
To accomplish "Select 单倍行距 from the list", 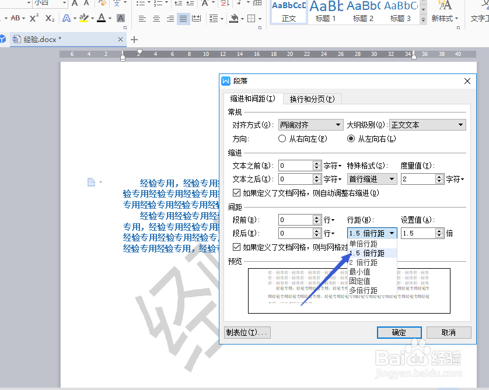I will pos(372,244).
